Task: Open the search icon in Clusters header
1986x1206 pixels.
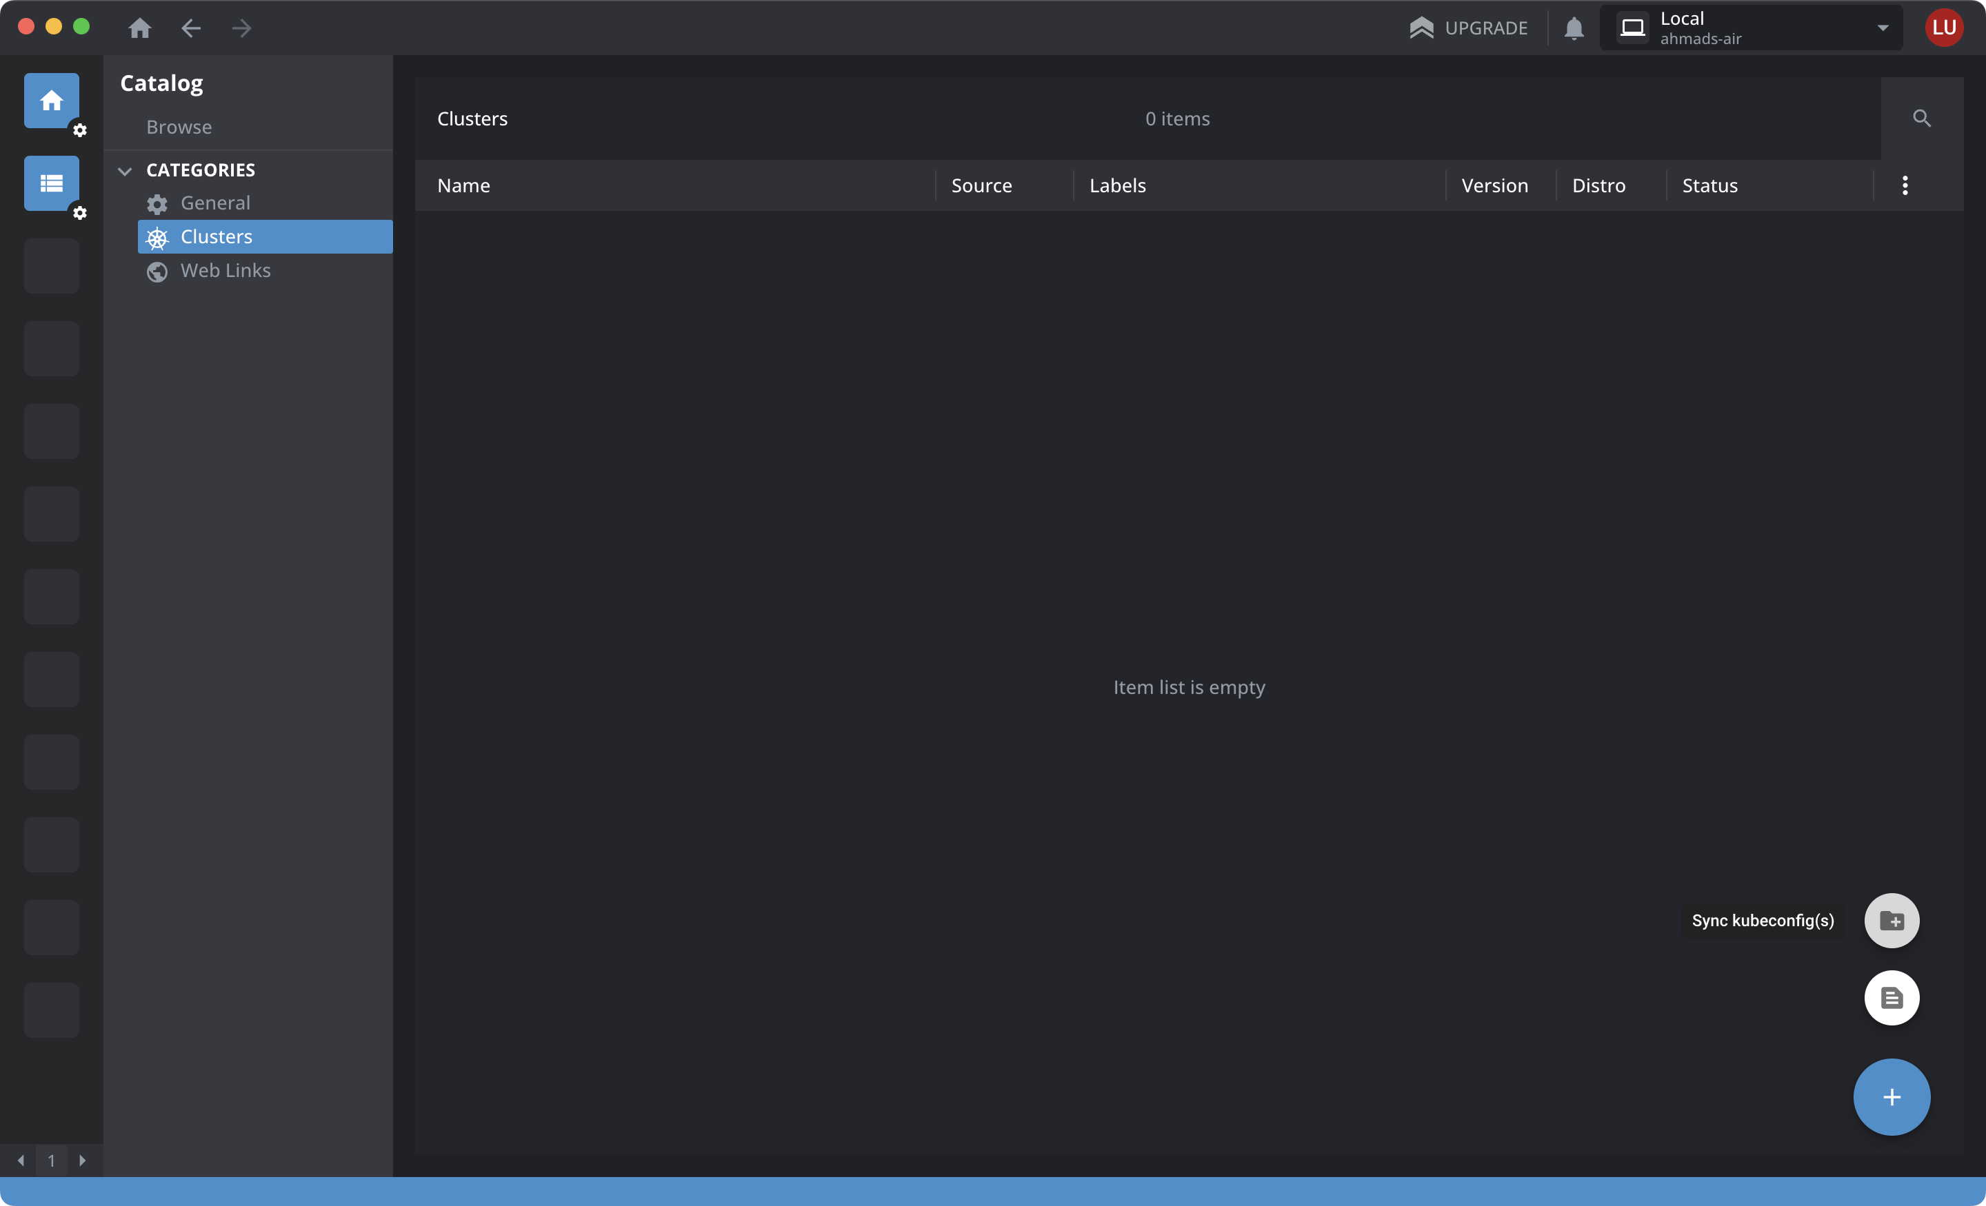Action: (x=1921, y=119)
